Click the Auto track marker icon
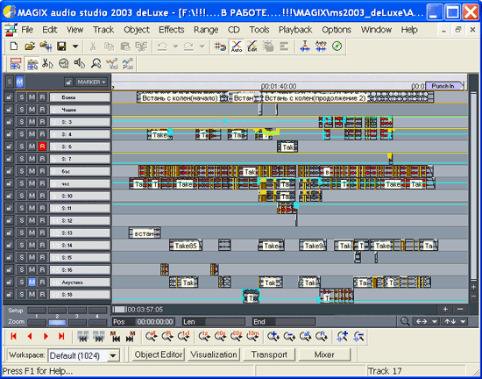 321,46
